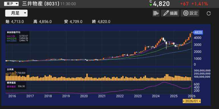The width and height of the screenshot is (219, 109).
Task: Click the 単純移動平均 legend title
Action: (x=13, y=32)
